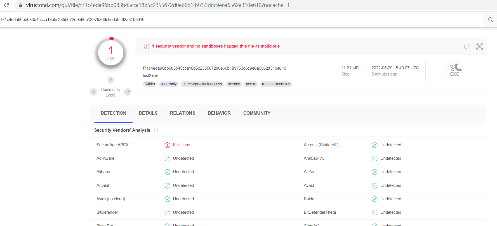Click SecureAge APEX malicious alert icon

click(167, 145)
